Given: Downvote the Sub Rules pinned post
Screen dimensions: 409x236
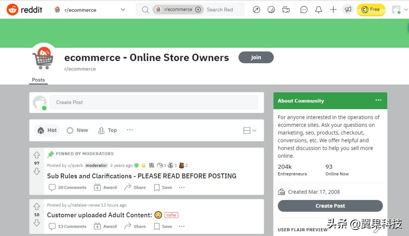Looking at the screenshot, I should pyautogui.click(x=36, y=171).
